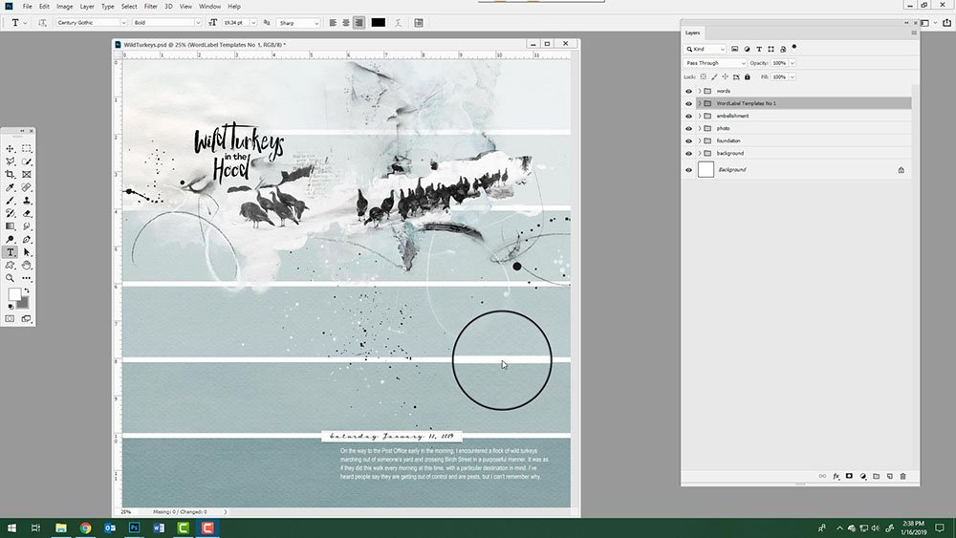Select the Blur tool
Viewport: 956px width, 538px height.
click(27, 226)
